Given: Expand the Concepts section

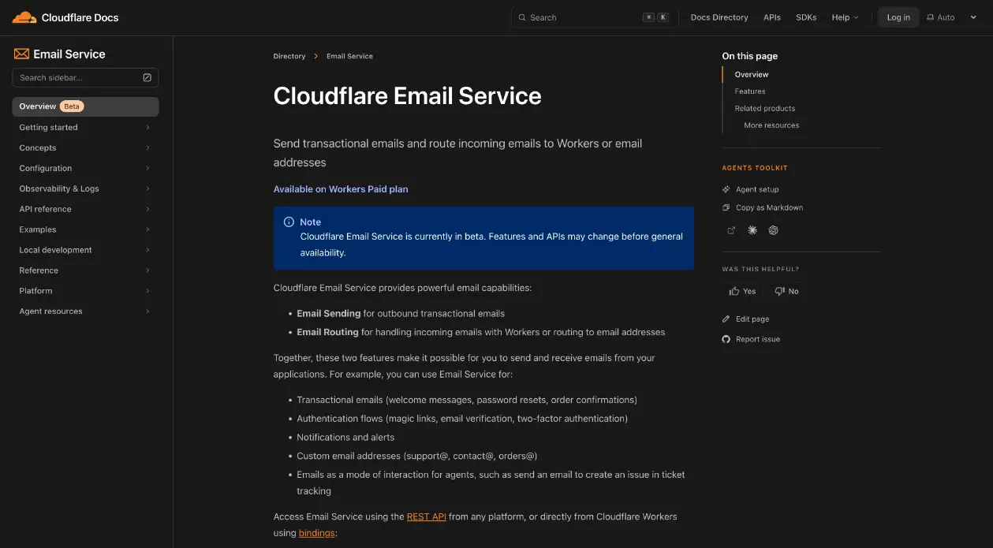Looking at the screenshot, I should (85, 147).
